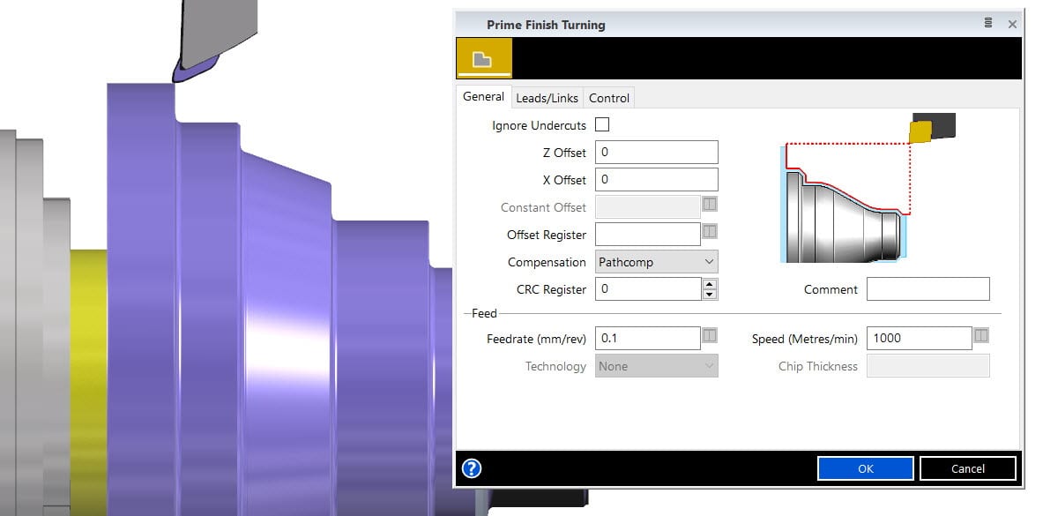Close the Prime Finish Turning dialog
The width and height of the screenshot is (1043, 516).
point(1012,25)
